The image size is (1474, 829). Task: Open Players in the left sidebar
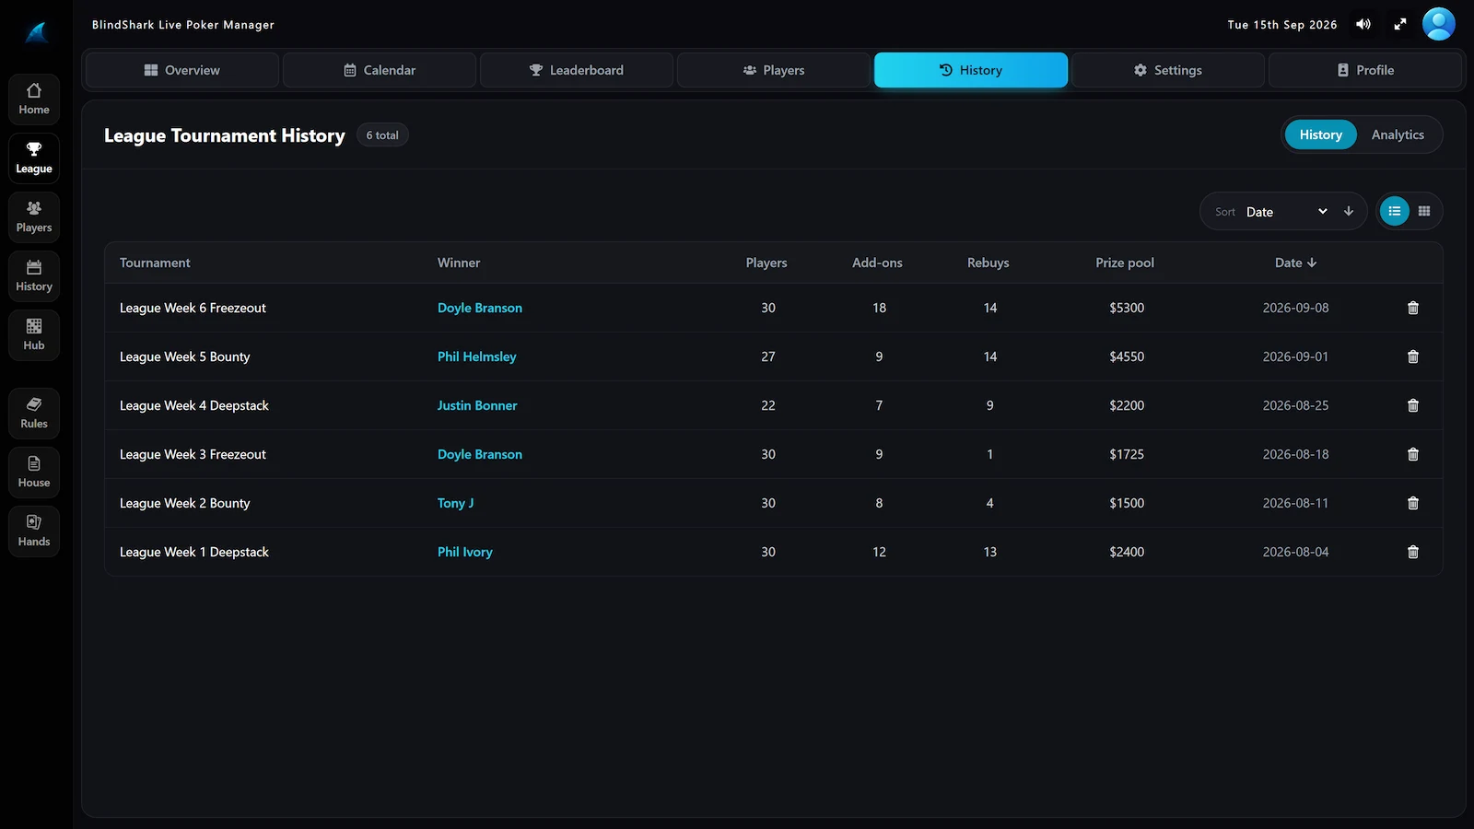(x=34, y=217)
